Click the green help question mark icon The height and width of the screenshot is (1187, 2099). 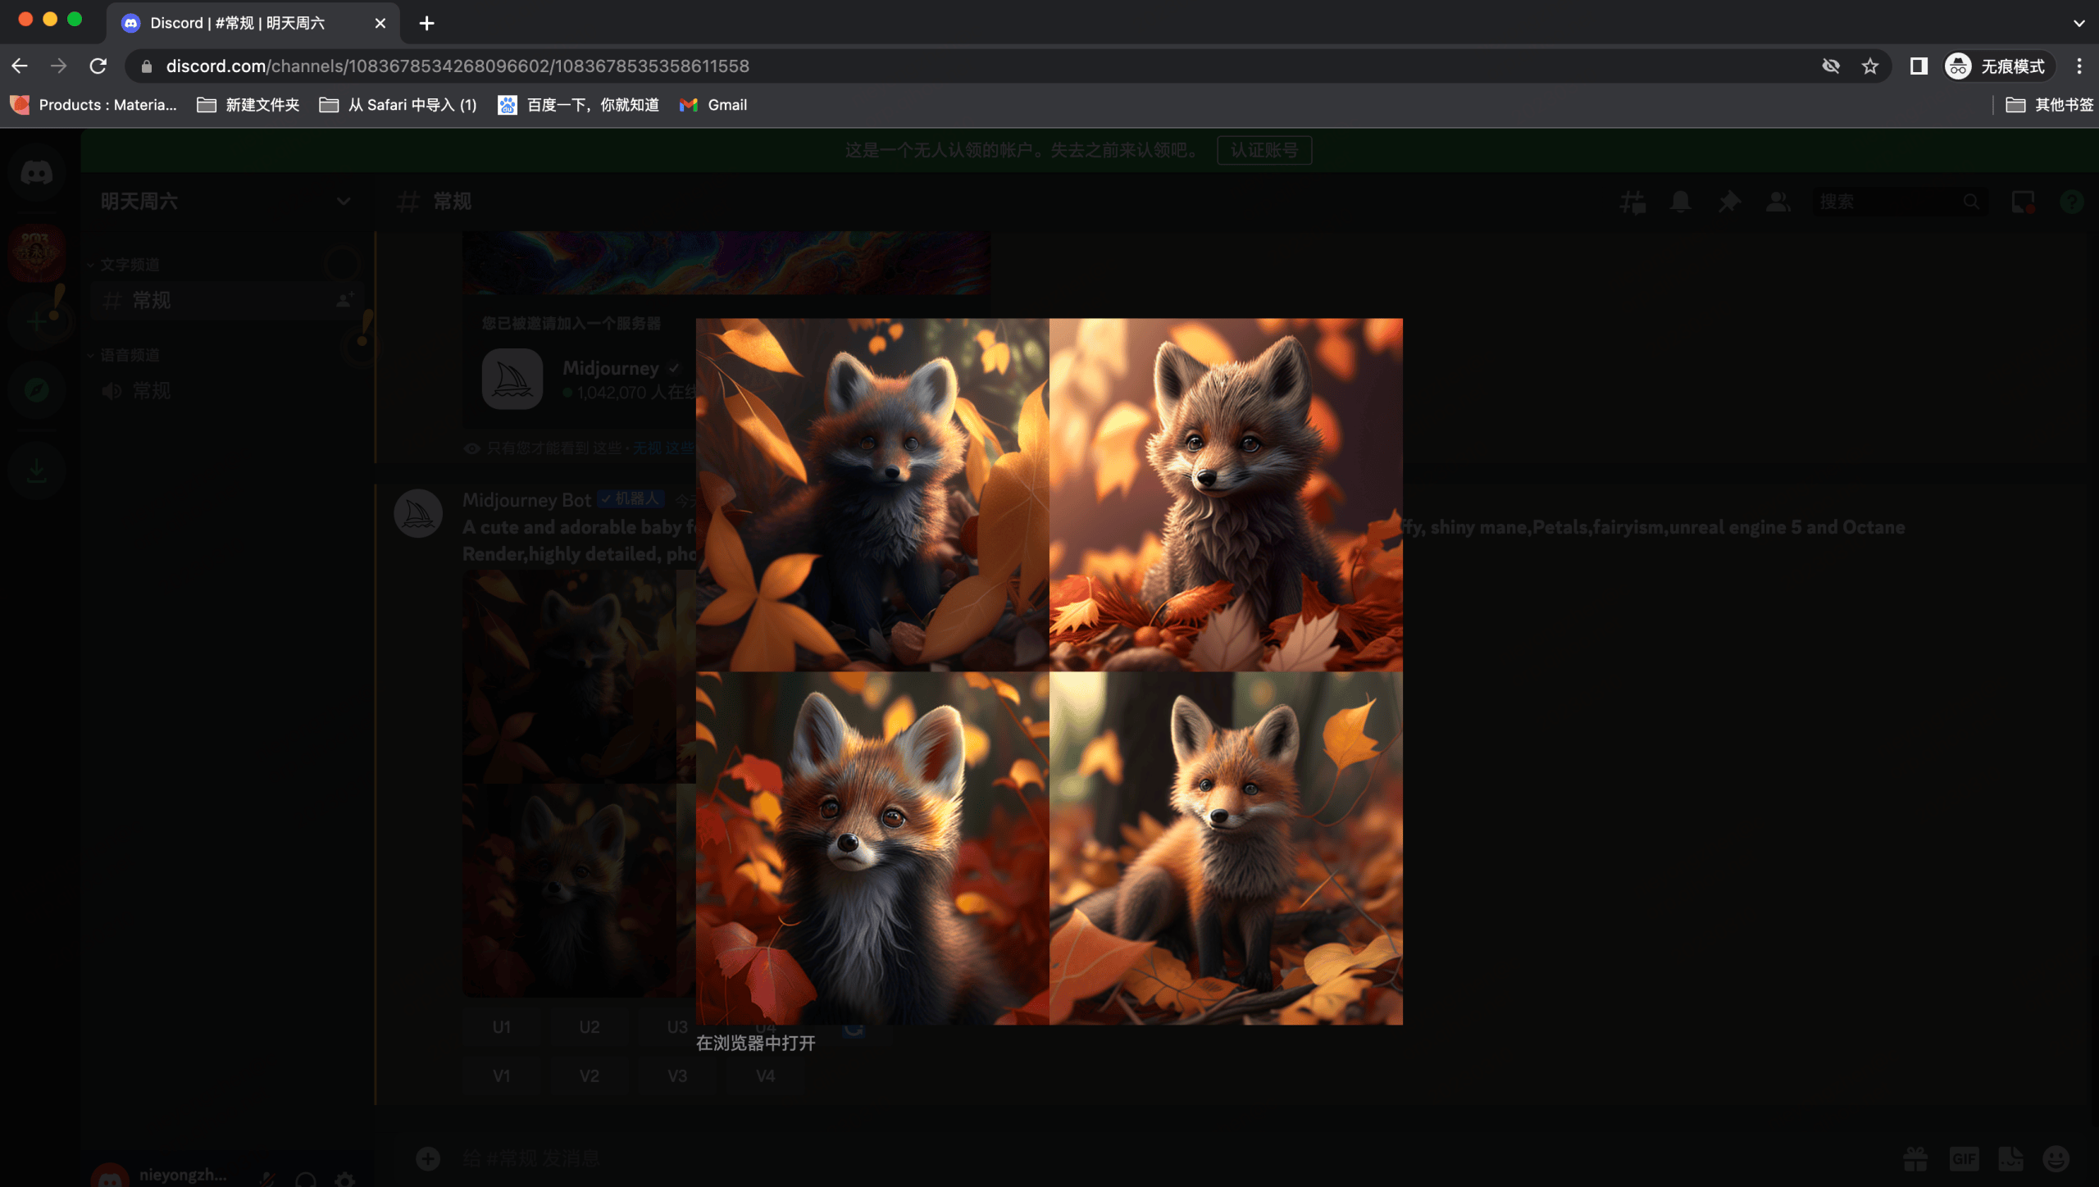(x=2072, y=202)
